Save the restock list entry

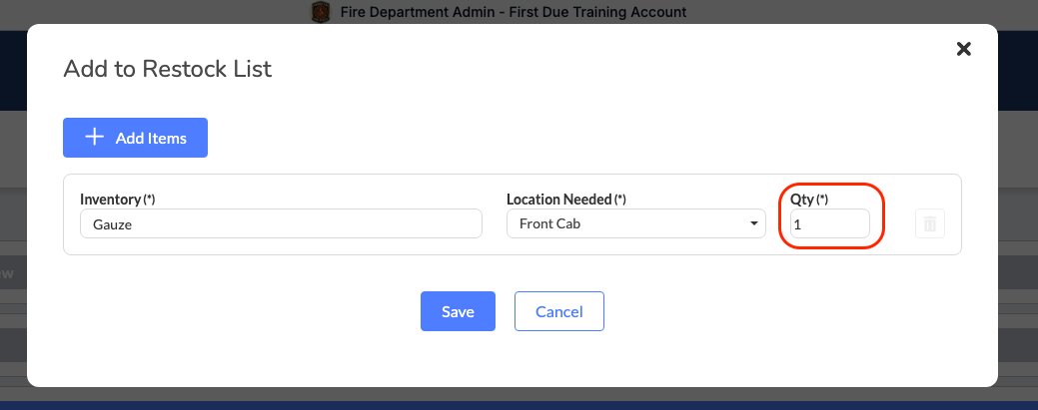click(458, 311)
